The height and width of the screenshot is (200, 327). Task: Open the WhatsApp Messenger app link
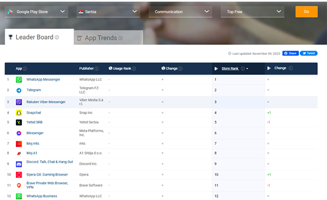[x=43, y=79]
